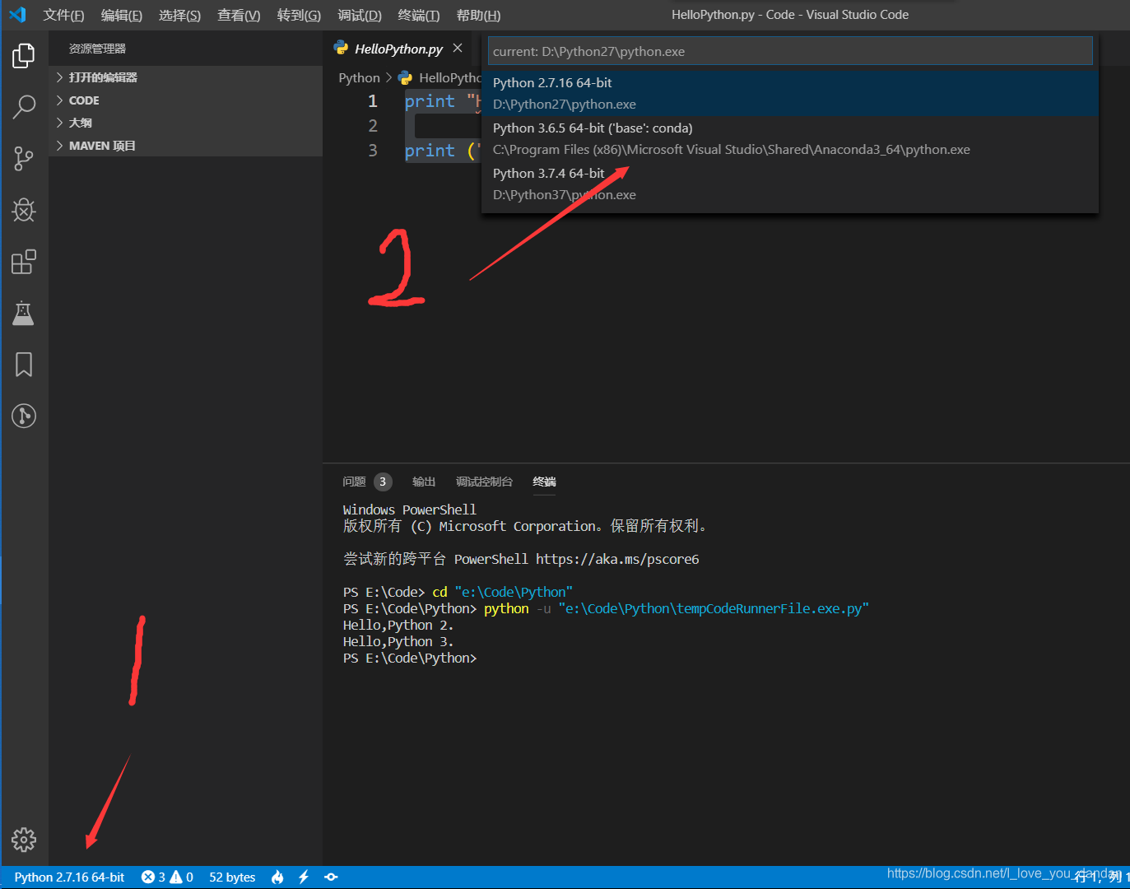Open the 转到(G) menu
Viewport: 1130px width, 889px height.
pos(299,15)
